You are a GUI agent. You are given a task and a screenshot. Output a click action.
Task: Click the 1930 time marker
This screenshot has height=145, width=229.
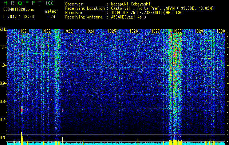click(221, 31)
